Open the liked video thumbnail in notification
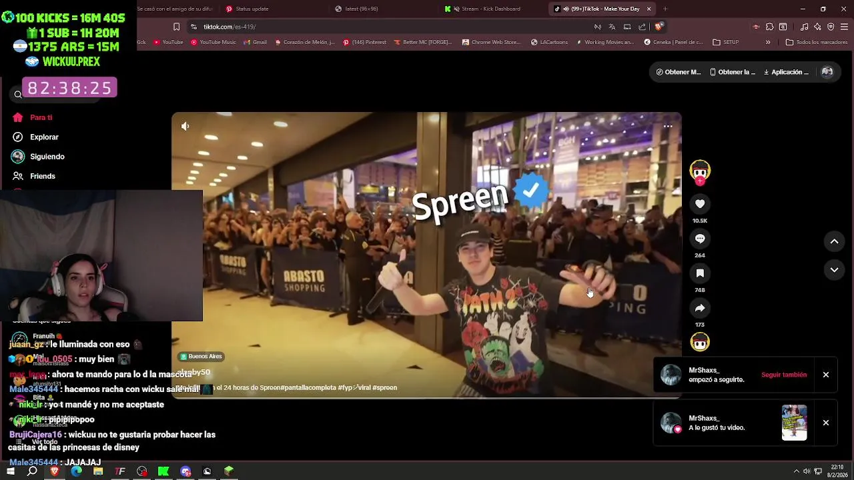Viewport: 854px width, 480px height. pyautogui.click(x=794, y=423)
